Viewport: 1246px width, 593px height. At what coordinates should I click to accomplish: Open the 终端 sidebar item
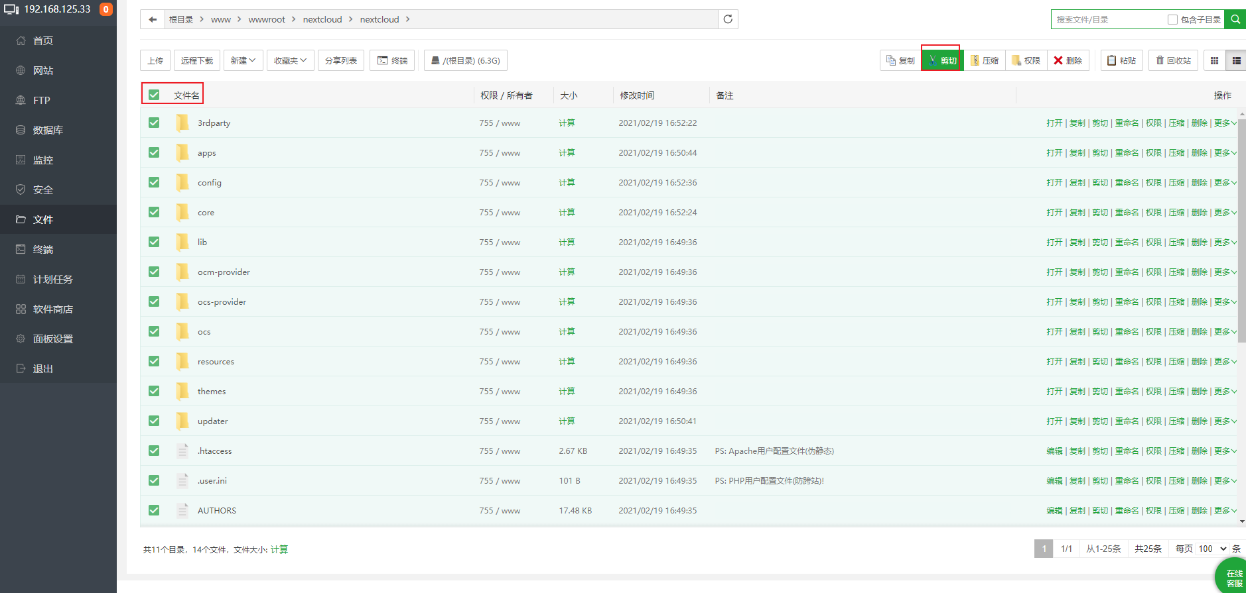click(x=58, y=249)
